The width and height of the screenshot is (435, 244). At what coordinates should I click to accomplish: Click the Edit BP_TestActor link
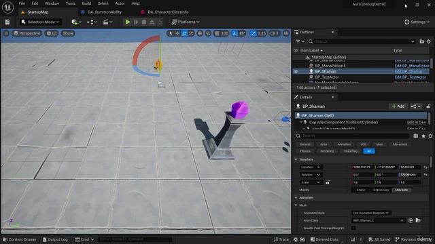(x=410, y=77)
